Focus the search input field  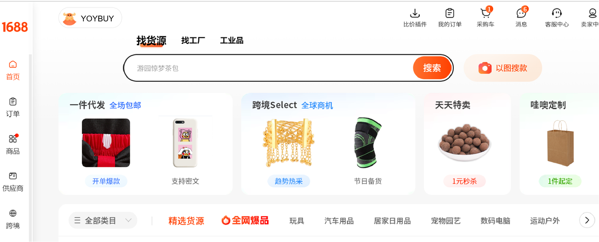tap(270, 68)
